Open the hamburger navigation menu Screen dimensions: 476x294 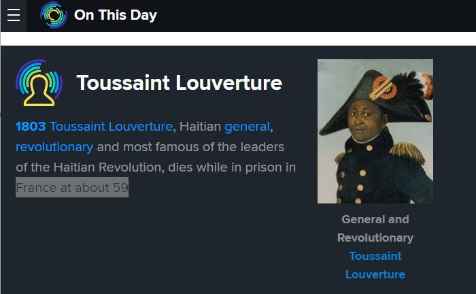(14, 16)
